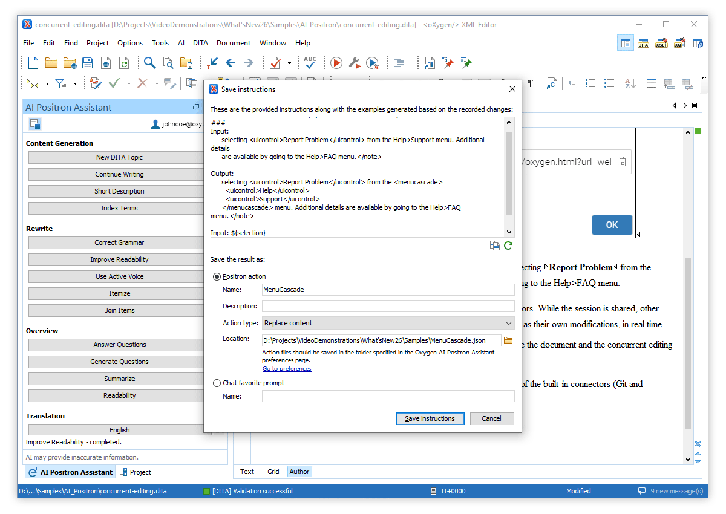Select the Positron action radio button
Screen dimensions: 726x514
217,276
